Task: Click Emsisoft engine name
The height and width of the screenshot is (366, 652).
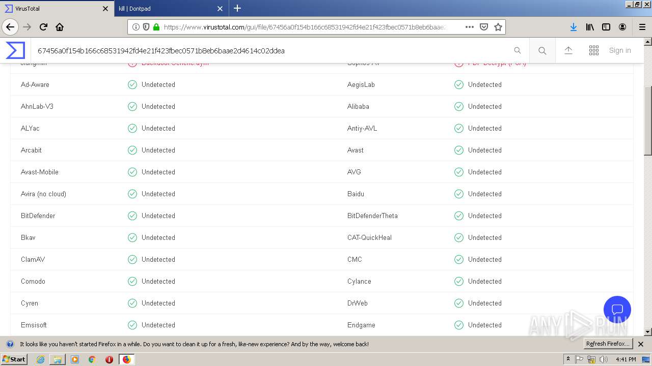Action: coord(34,325)
